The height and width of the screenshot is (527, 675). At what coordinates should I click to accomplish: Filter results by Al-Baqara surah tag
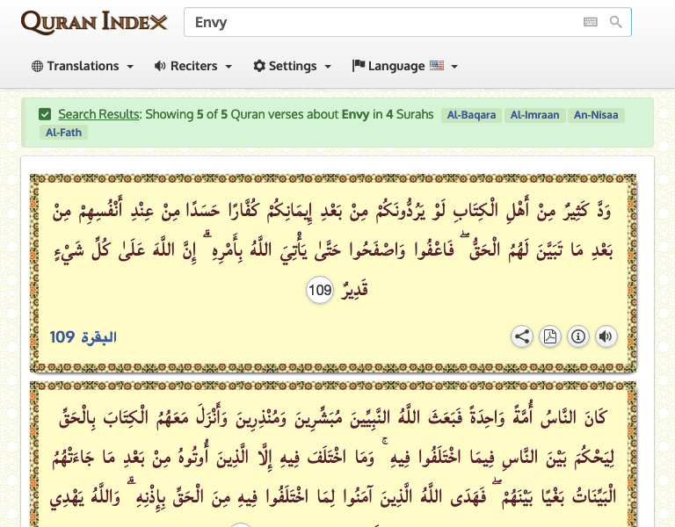472,114
